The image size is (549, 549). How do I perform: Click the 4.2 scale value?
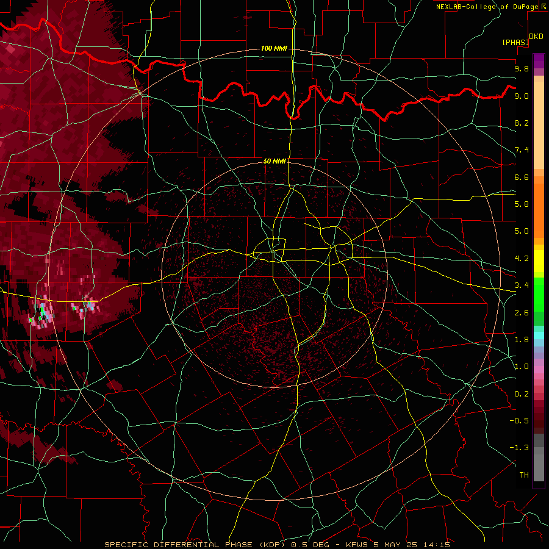pos(522,259)
